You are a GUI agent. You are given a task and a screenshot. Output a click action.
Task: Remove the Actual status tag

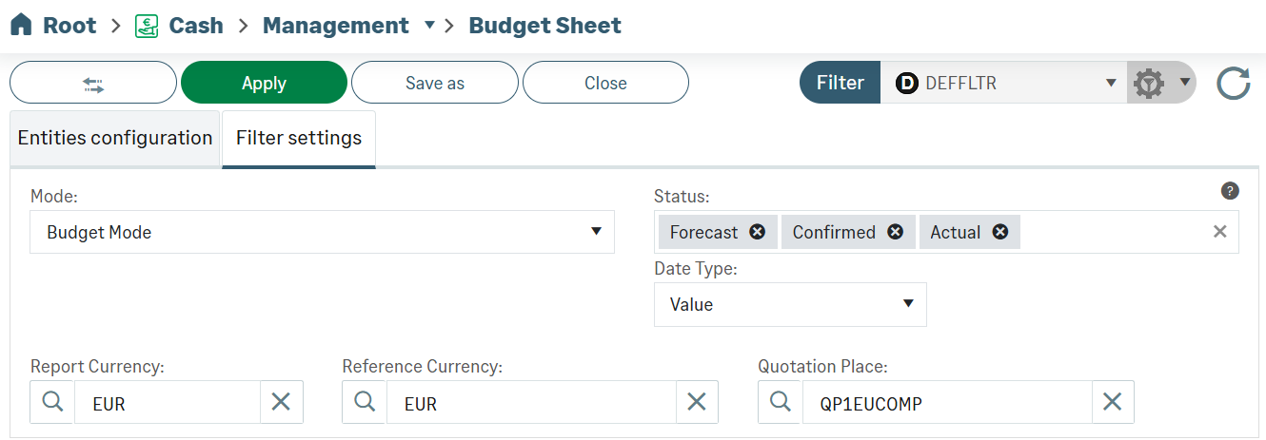tap(999, 232)
